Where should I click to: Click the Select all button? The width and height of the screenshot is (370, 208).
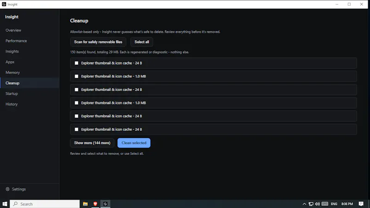(142, 42)
